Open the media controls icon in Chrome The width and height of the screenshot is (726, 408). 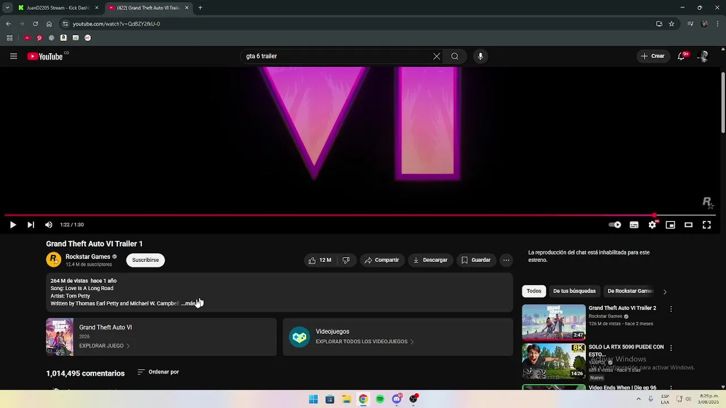[690, 24]
